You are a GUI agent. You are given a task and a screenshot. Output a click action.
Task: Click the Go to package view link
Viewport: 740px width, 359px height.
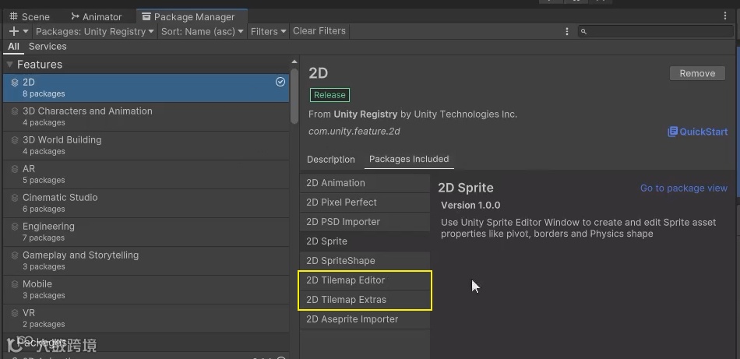pos(683,188)
